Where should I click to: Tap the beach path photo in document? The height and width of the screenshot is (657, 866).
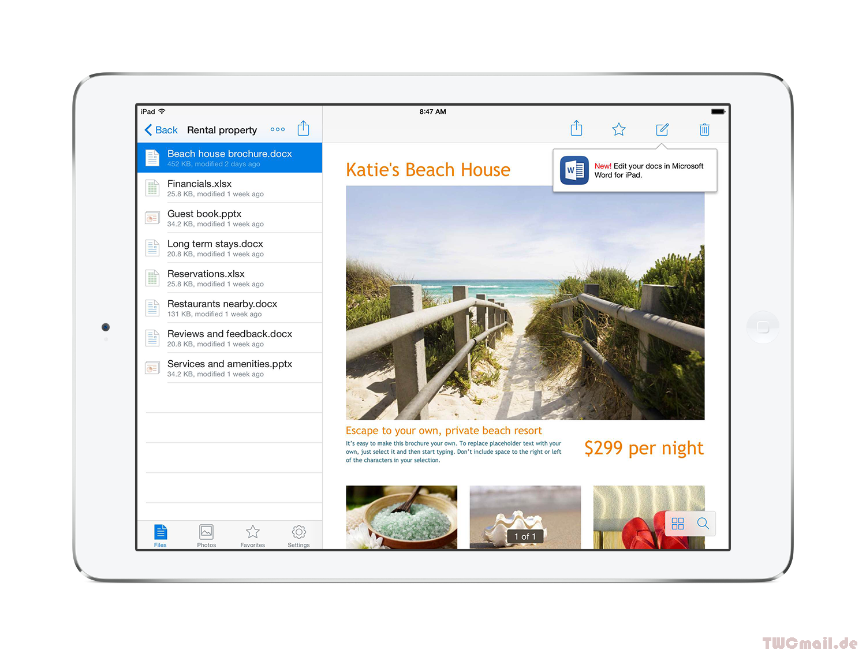point(525,312)
